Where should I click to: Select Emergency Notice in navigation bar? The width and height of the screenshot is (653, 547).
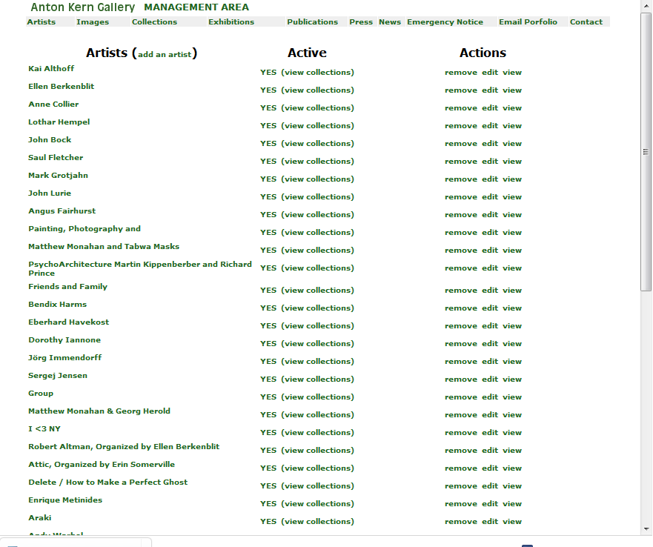[445, 22]
